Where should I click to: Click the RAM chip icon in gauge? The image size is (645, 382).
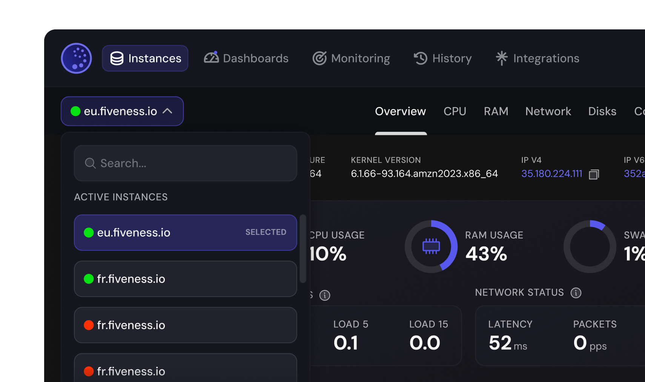pos(431,246)
